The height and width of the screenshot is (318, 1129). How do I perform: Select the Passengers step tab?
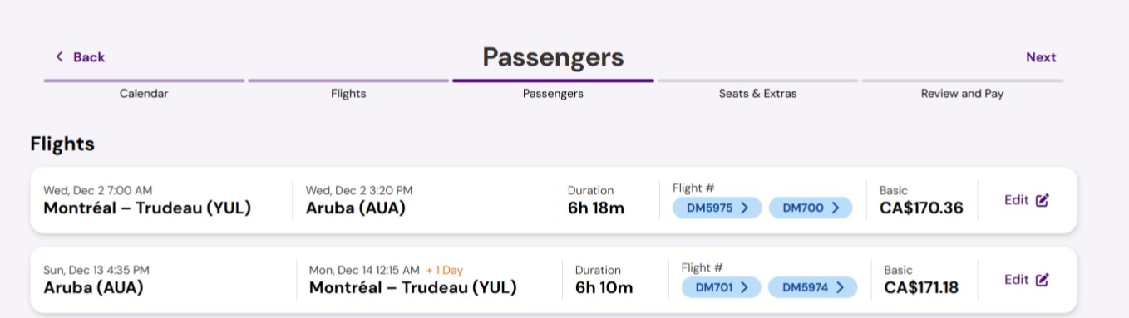tap(553, 94)
